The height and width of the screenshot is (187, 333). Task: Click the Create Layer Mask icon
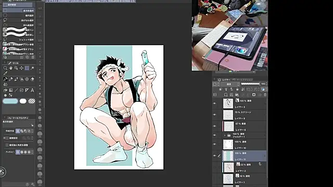click(x=254, y=95)
